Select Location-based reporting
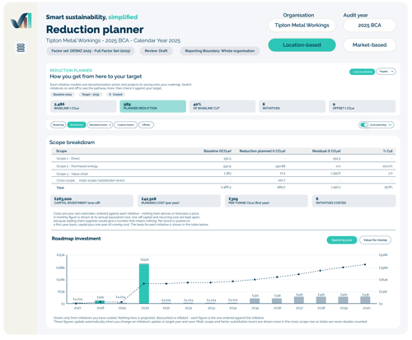 tap(302, 45)
